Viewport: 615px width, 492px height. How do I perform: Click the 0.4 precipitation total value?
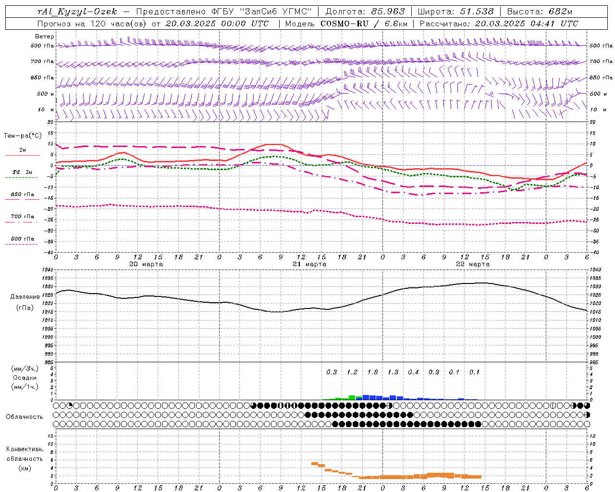click(413, 372)
